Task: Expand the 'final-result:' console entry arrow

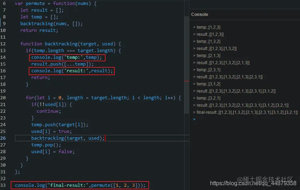Action: click(x=194, y=112)
